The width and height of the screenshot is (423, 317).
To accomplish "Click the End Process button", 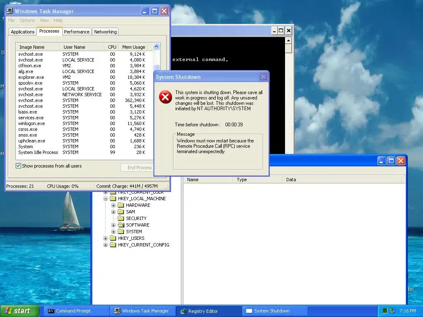I will [x=137, y=168].
